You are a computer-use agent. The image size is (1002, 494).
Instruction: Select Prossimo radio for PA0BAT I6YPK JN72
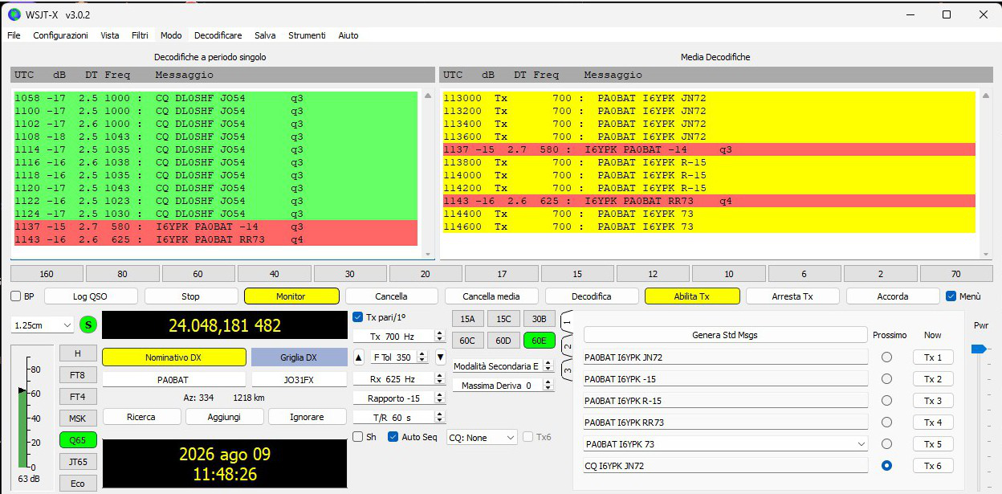click(x=887, y=357)
